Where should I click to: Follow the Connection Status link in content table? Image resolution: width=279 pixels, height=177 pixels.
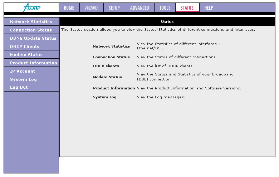point(111,57)
